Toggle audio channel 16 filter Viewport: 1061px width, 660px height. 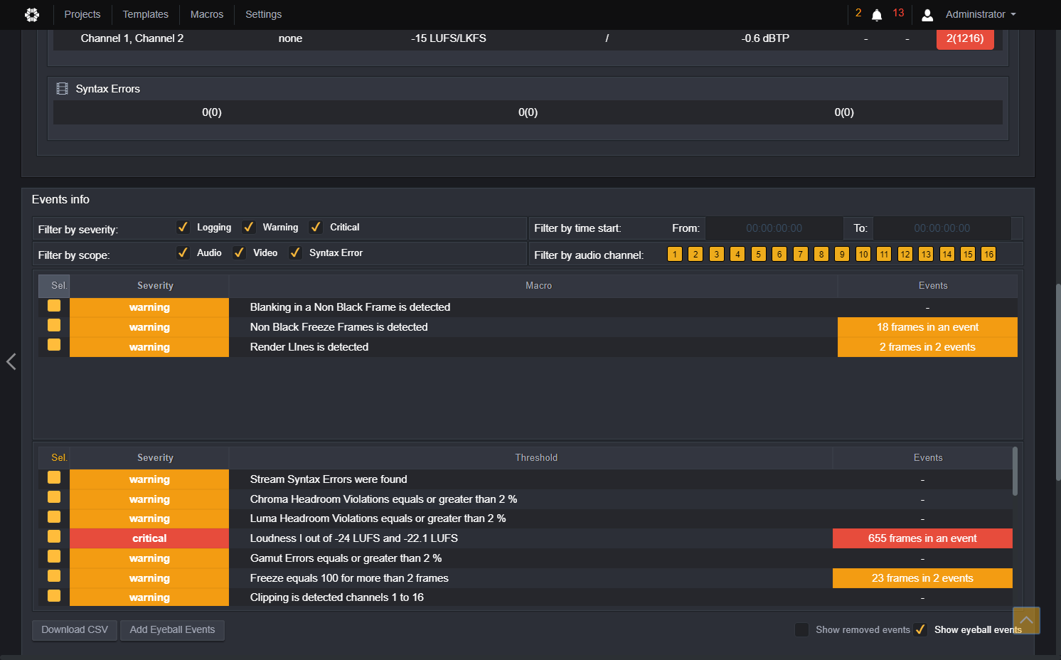(x=988, y=254)
